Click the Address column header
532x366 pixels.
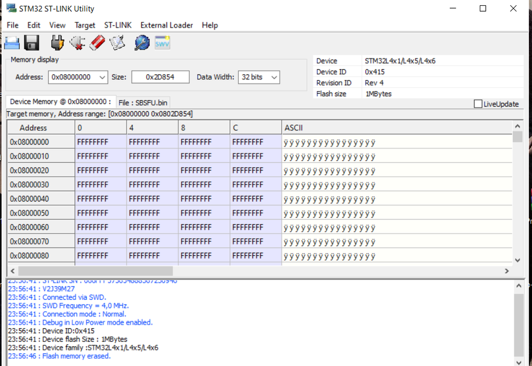pos(41,128)
